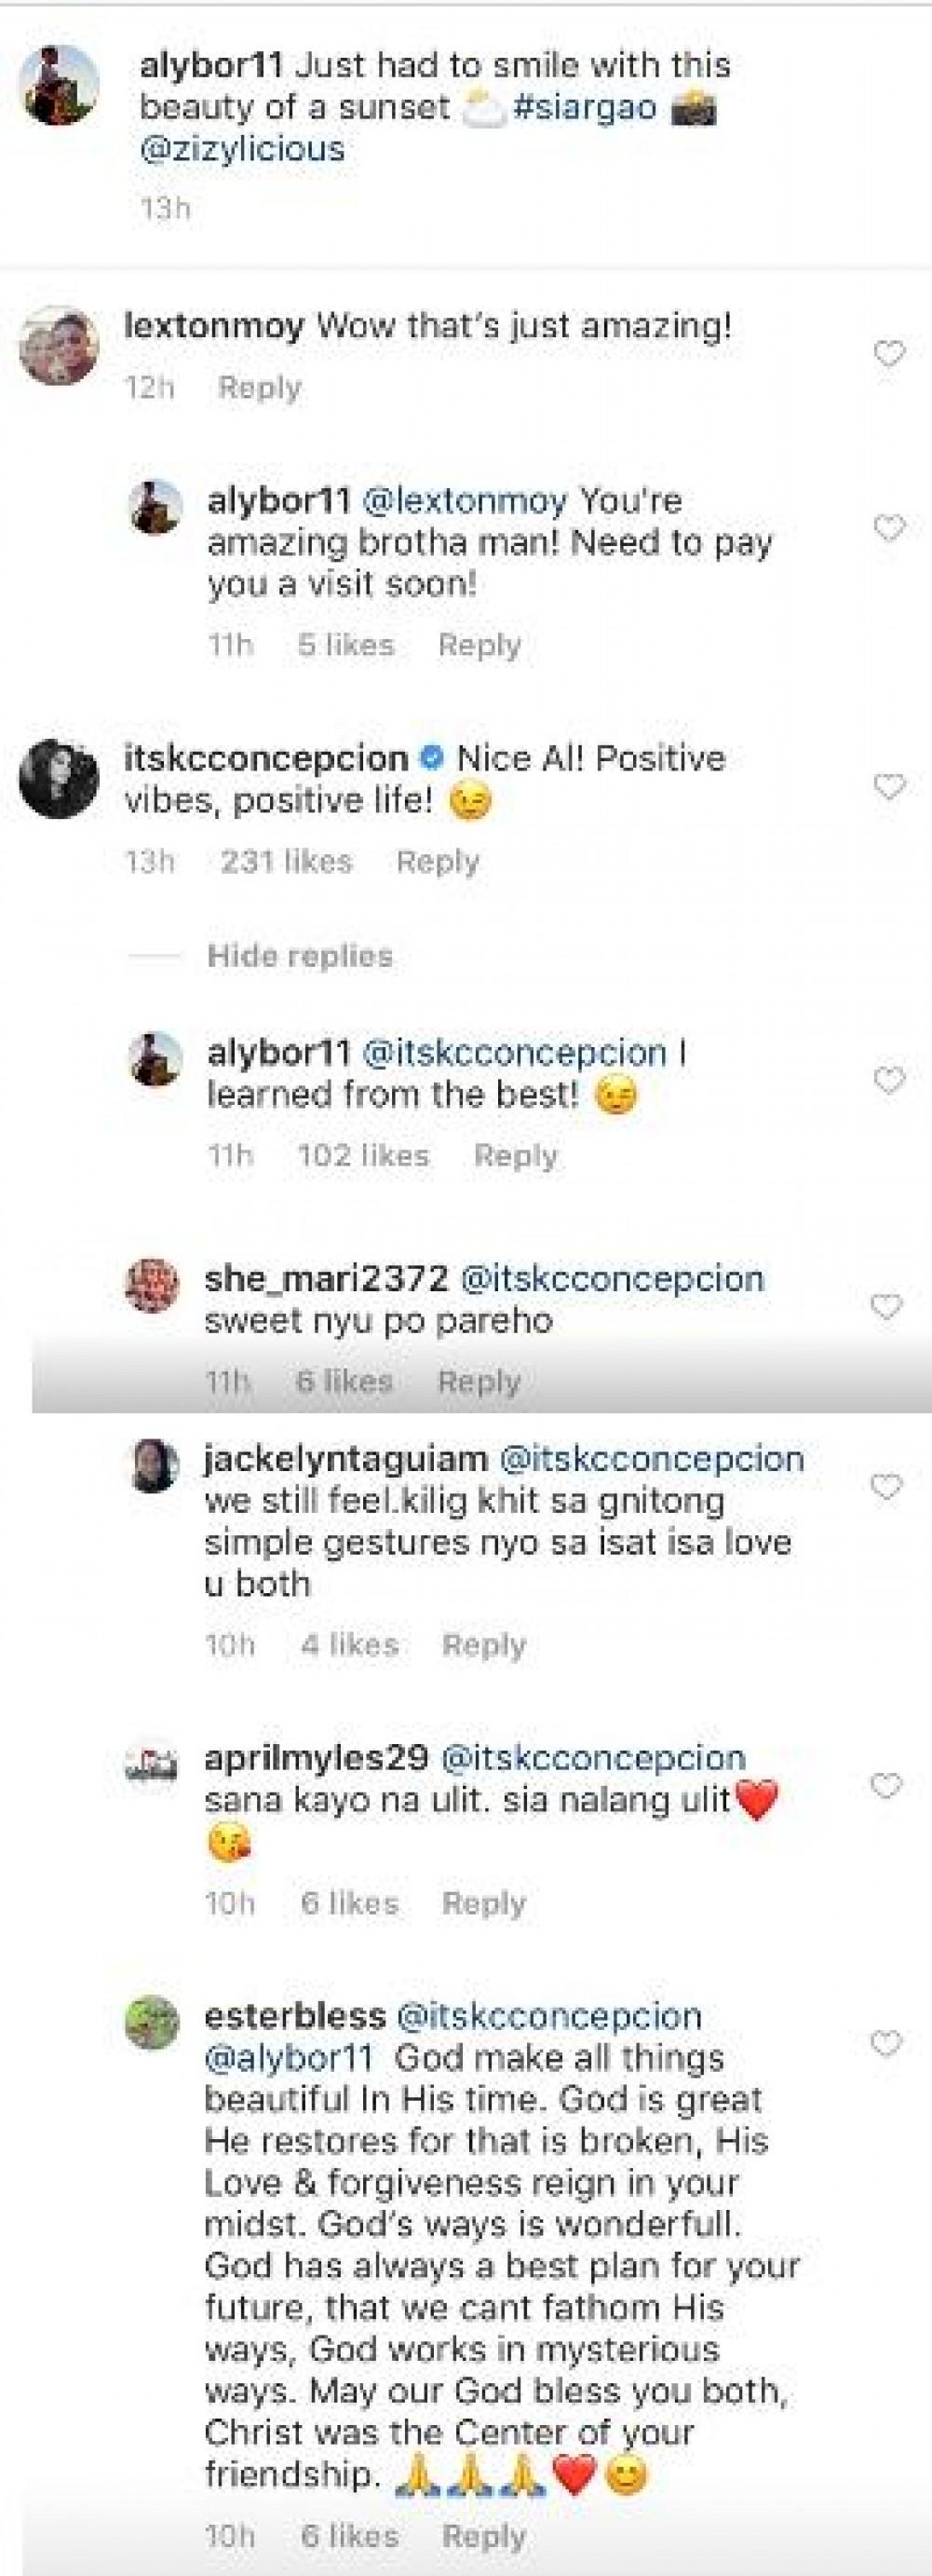Open the #siargao hashtag

click(585, 108)
